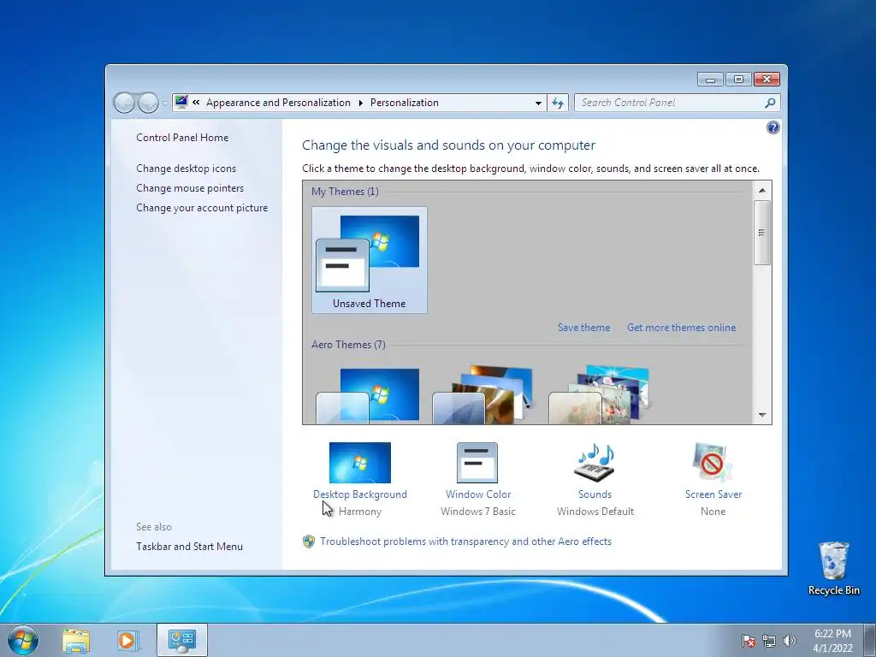Image resolution: width=876 pixels, height=657 pixels.
Task: Click the theme list scroll up arrow
Action: tap(762, 191)
